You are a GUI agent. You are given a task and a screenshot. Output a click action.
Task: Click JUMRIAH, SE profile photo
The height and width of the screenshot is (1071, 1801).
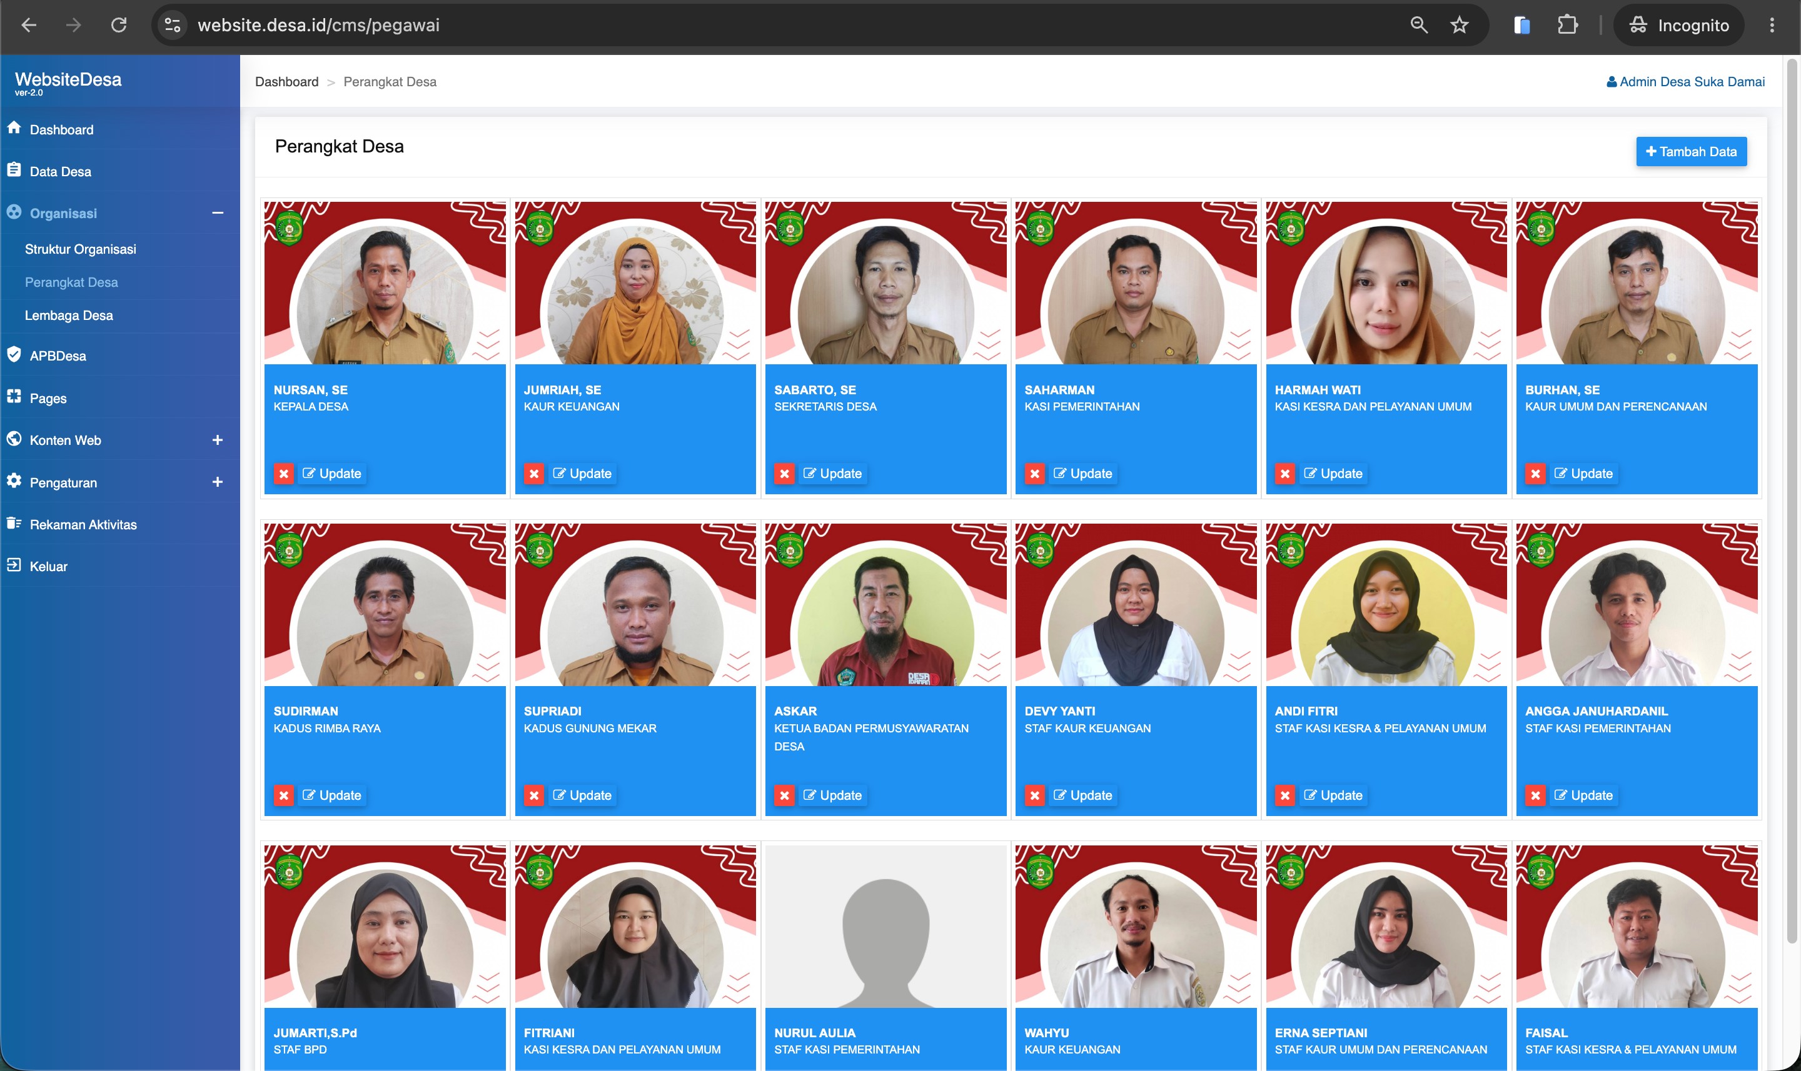pyautogui.click(x=635, y=283)
